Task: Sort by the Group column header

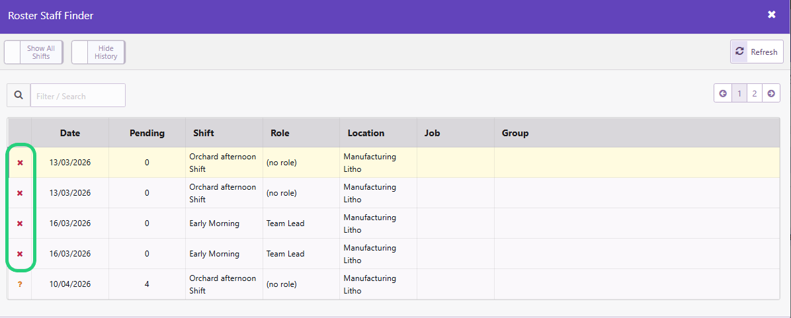Action: [x=637, y=134]
